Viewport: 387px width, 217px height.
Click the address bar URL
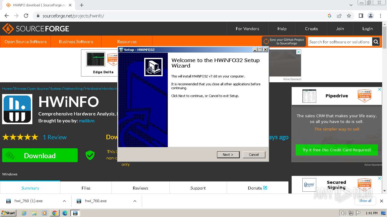pos(73,16)
